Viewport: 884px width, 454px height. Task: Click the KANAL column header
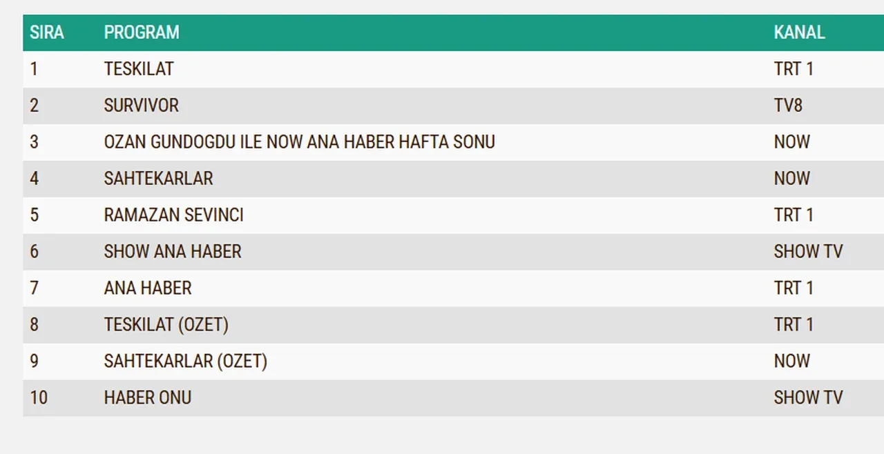click(x=799, y=32)
